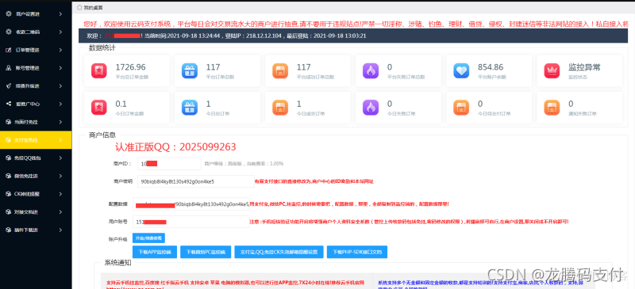
Task: Expand the 插件下载 chevron arrow
Action: 60,230
